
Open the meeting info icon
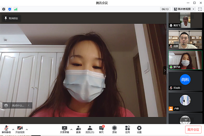tap(4, 9)
